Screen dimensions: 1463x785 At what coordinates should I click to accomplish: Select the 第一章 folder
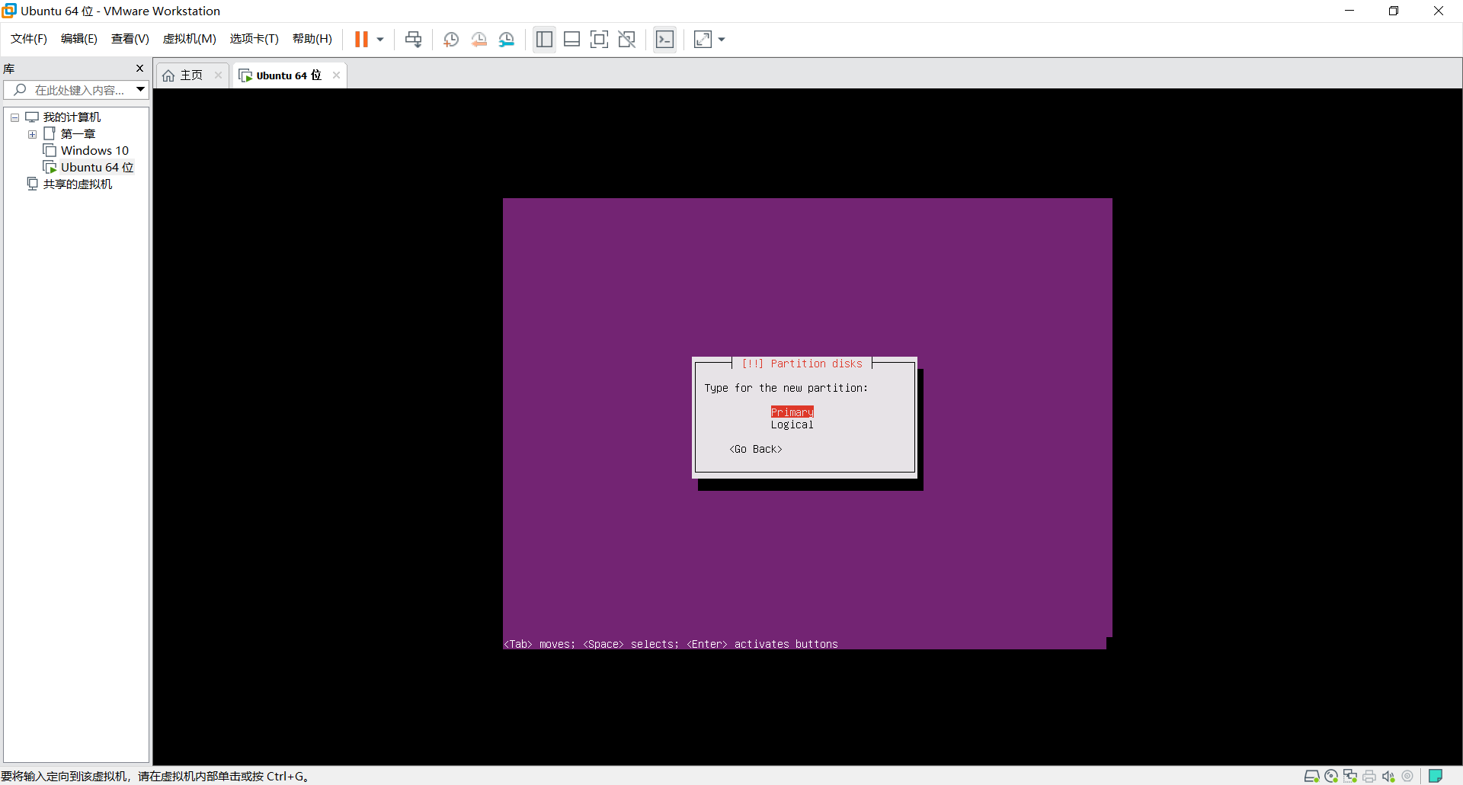[x=78, y=134]
